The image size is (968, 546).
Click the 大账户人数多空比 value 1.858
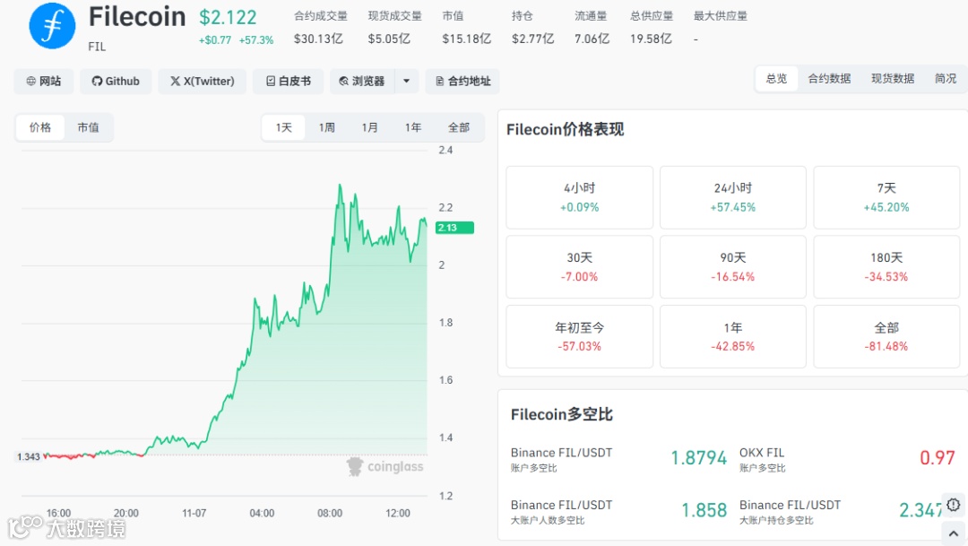(x=704, y=510)
